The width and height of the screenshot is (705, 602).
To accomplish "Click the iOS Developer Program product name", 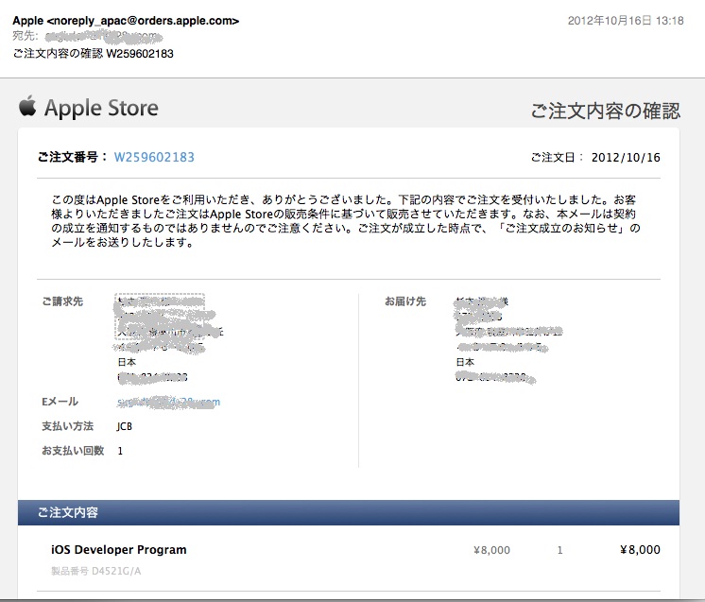I will (x=119, y=550).
